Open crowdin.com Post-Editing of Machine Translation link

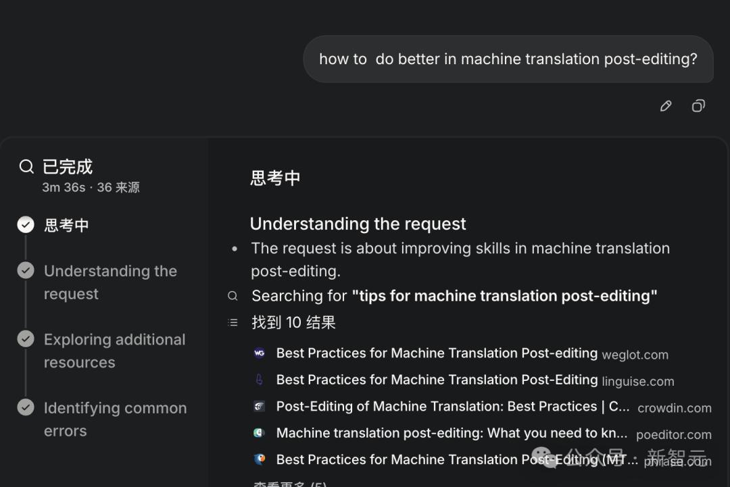click(452, 407)
